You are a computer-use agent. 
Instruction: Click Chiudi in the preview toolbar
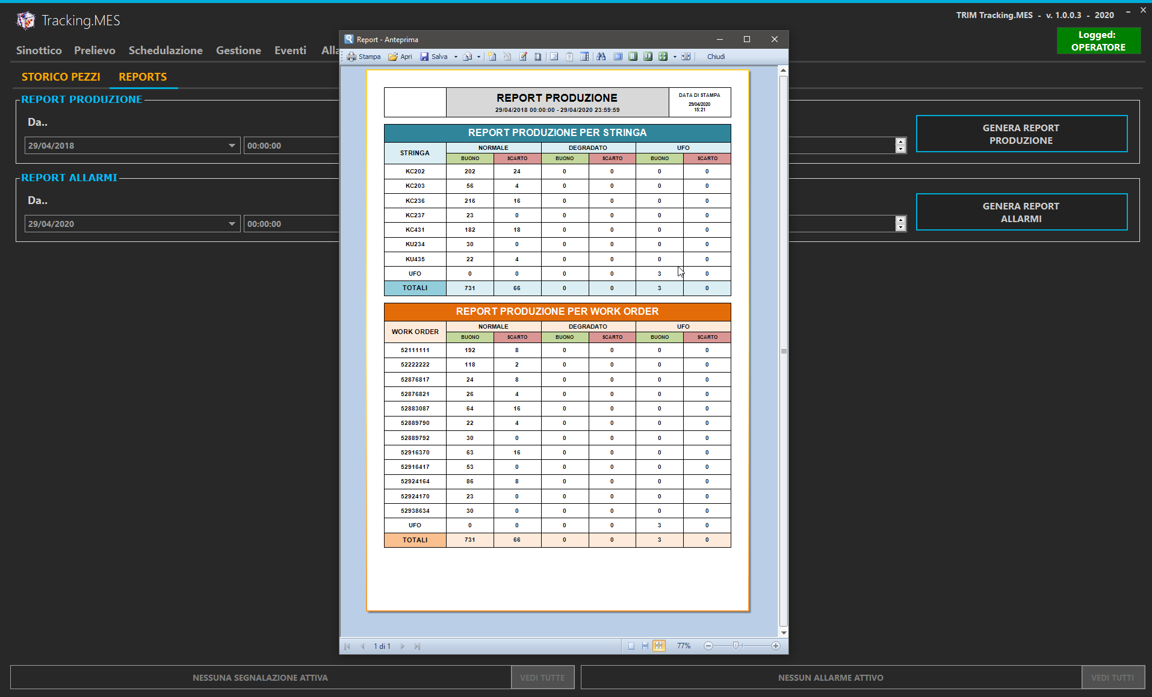(x=716, y=57)
